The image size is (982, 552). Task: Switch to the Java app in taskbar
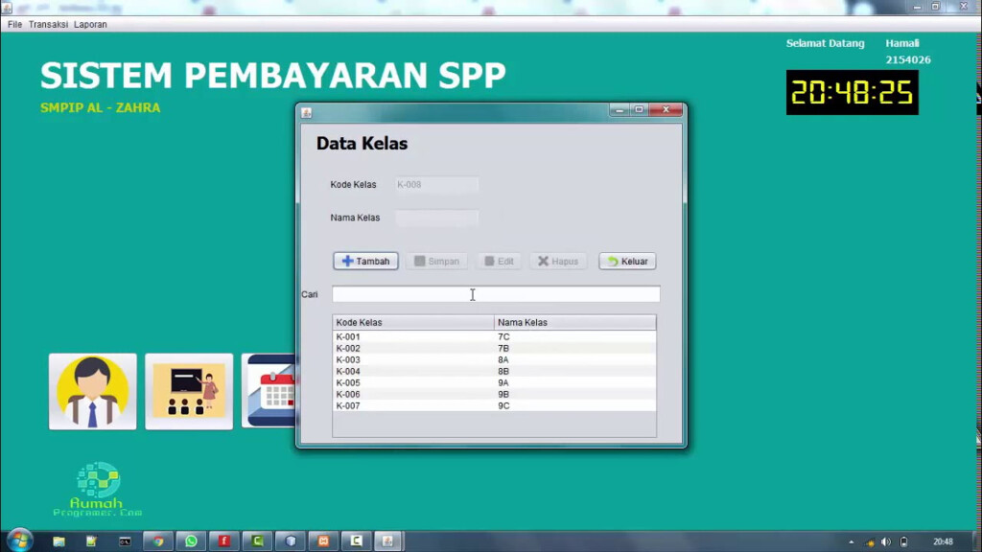click(388, 541)
